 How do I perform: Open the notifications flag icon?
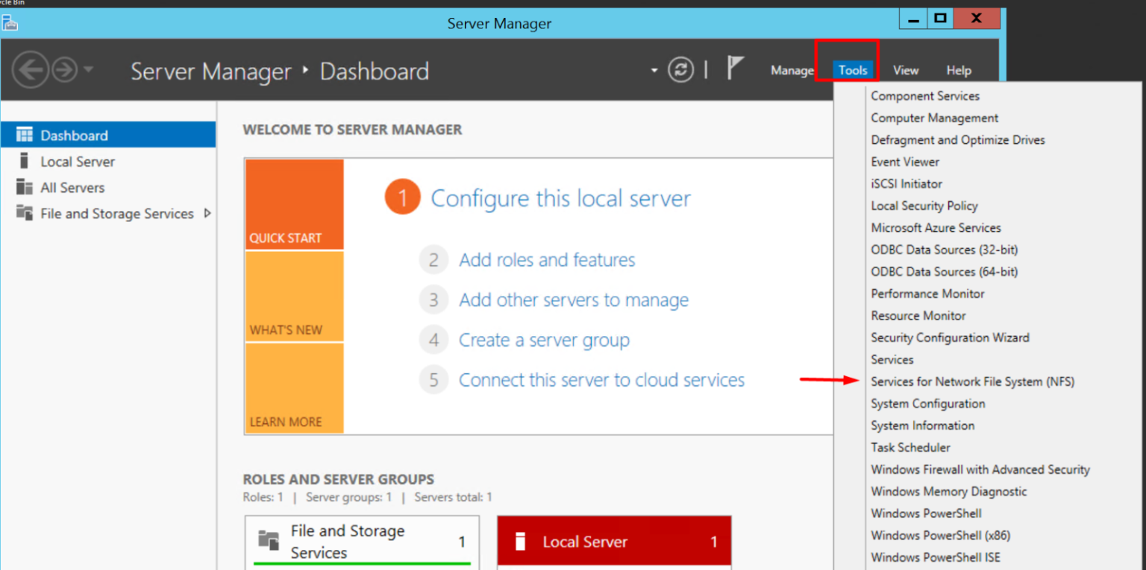click(x=735, y=69)
